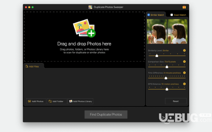The width and height of the screenshot is (212, 132).
Task: Click the Similarity Level slider handle
Action: (157, 56)
